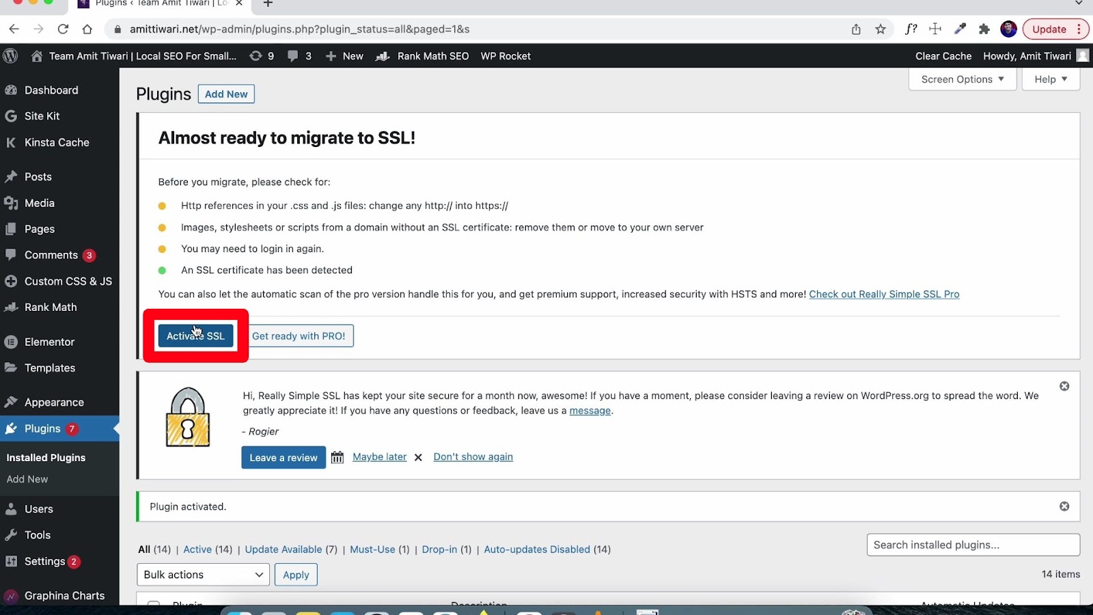Filter plugins by Drop-in (1)
This screenshot has height=615, width=1093.
point(447,549)
